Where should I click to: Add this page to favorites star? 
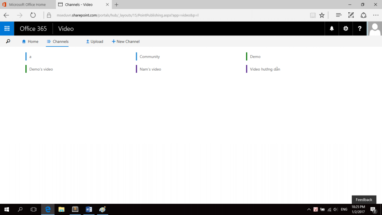coord(322,15)
